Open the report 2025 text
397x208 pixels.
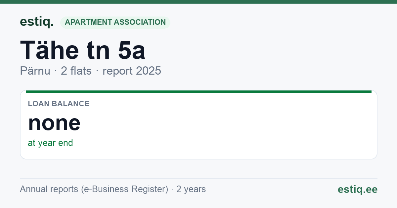[132, 71]
